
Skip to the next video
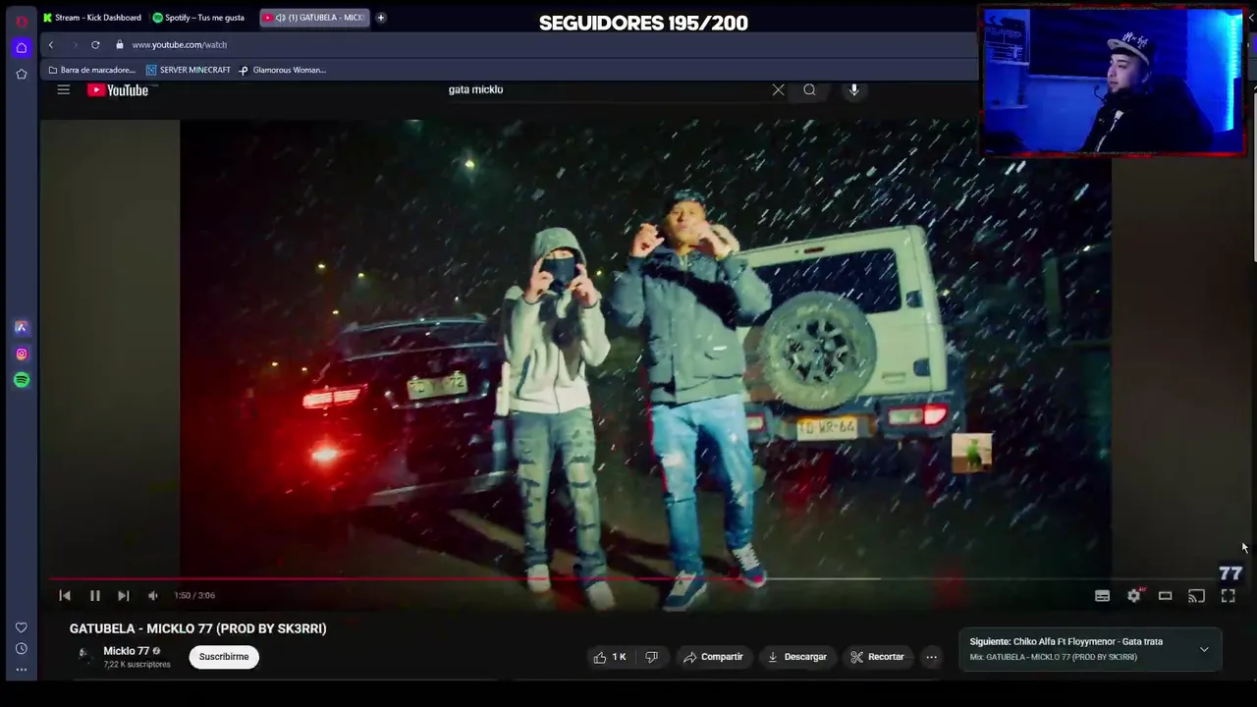[x=123, y=595]
